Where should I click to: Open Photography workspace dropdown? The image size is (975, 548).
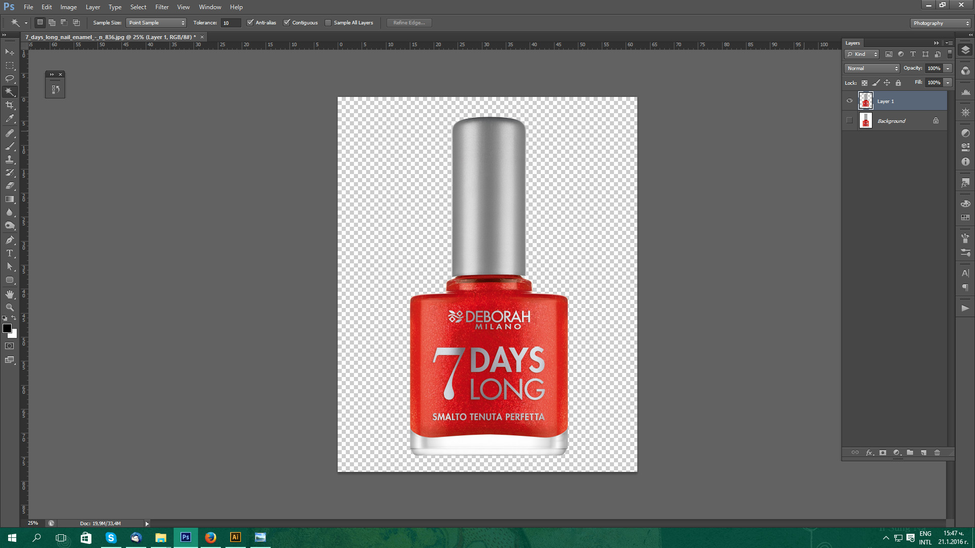[x=940, y=23]
